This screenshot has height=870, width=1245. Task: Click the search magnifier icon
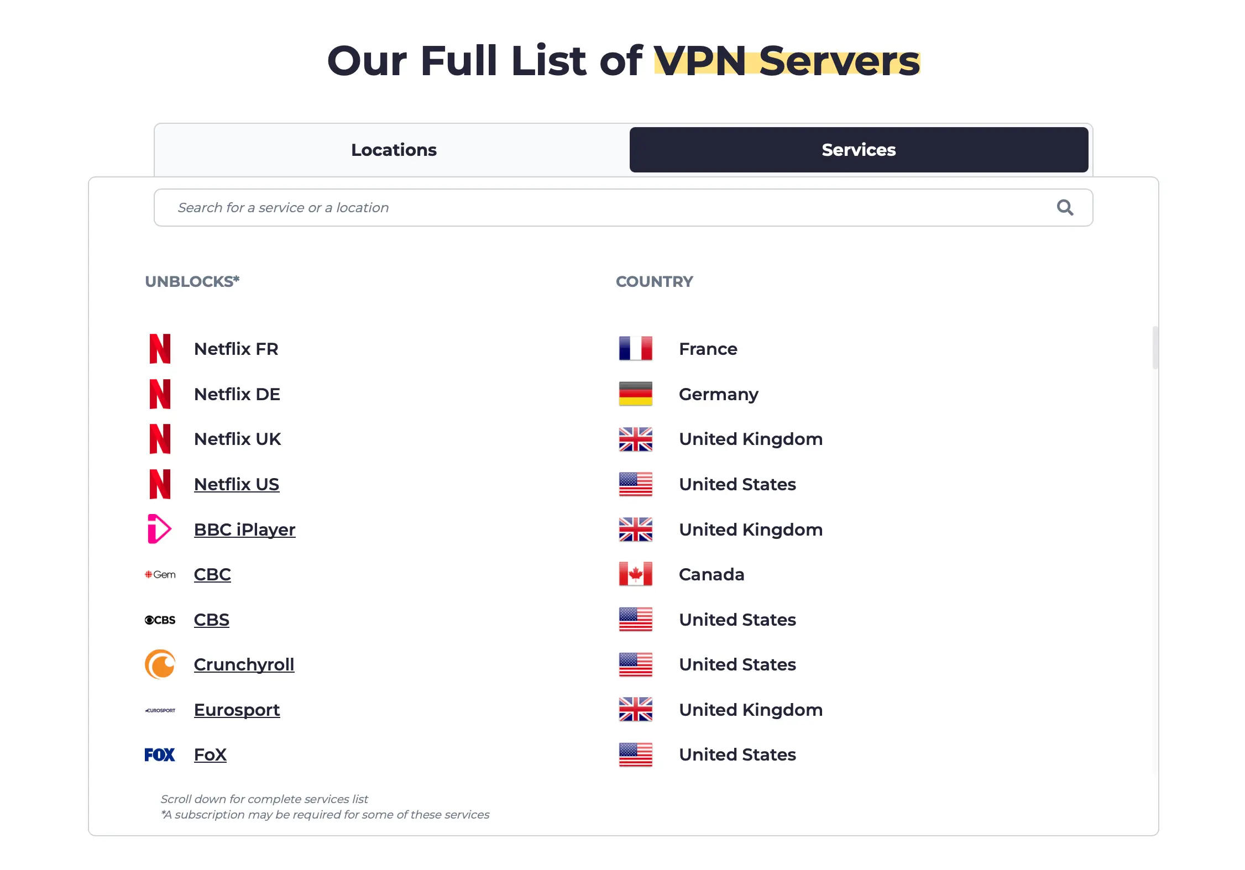click(x=1065, y=207)
